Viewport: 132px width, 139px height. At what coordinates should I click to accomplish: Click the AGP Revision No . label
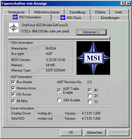pos(70,82)
